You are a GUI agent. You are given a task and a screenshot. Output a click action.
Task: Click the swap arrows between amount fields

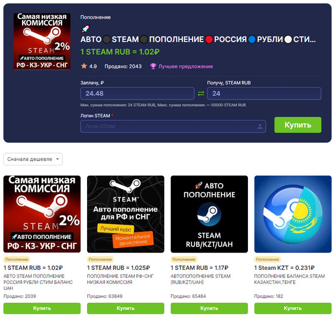(201, 93)
